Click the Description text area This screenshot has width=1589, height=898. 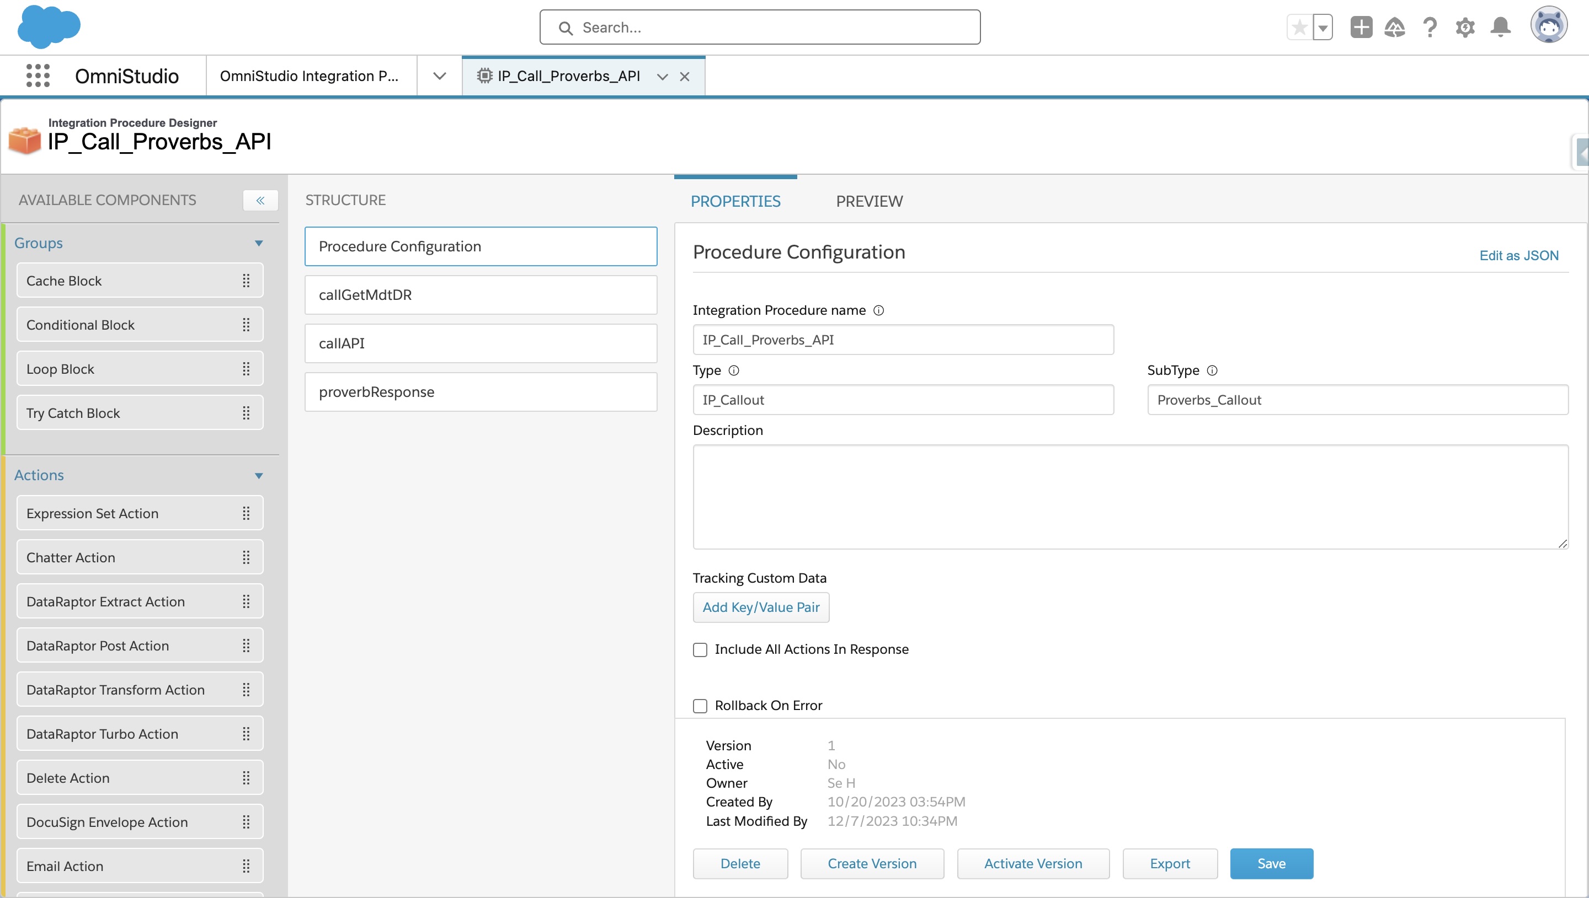tap(1131, 497)
